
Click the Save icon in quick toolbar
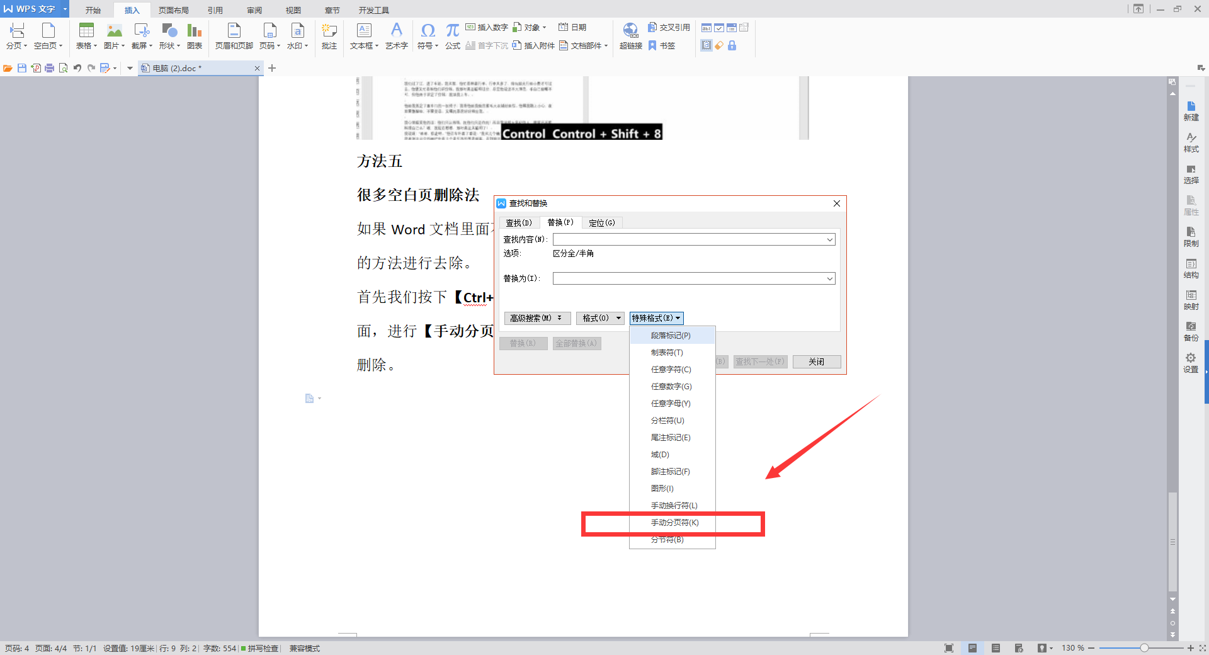coord(22,68)
